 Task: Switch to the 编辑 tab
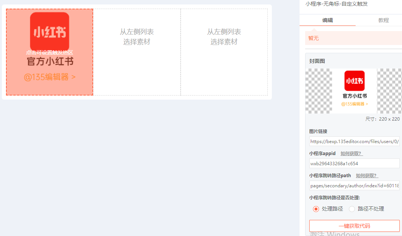327,20
